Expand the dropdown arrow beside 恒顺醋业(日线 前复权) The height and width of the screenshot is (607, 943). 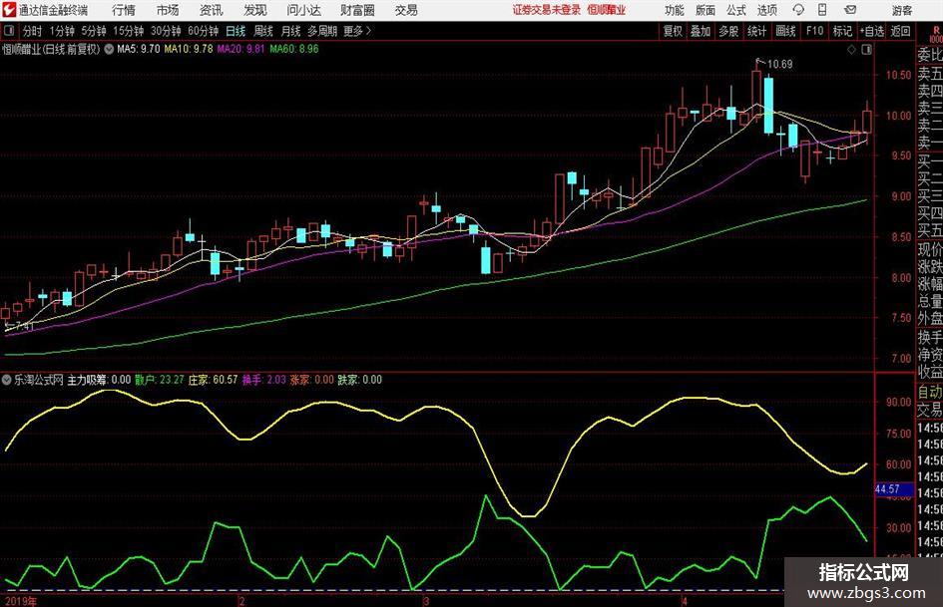click(109, 49)
